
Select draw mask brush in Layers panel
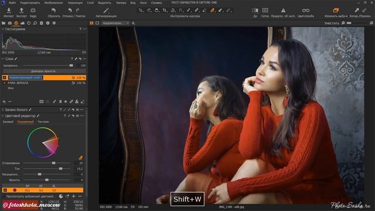click(x=54, y=101)
